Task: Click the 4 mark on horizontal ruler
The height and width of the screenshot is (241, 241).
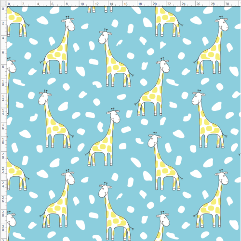Action: [38, 4]
